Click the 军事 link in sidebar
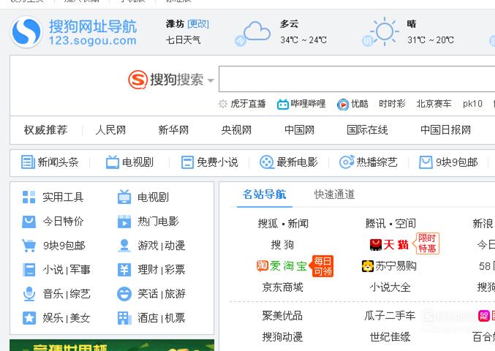The image size is (495, 351). point(80,270)
